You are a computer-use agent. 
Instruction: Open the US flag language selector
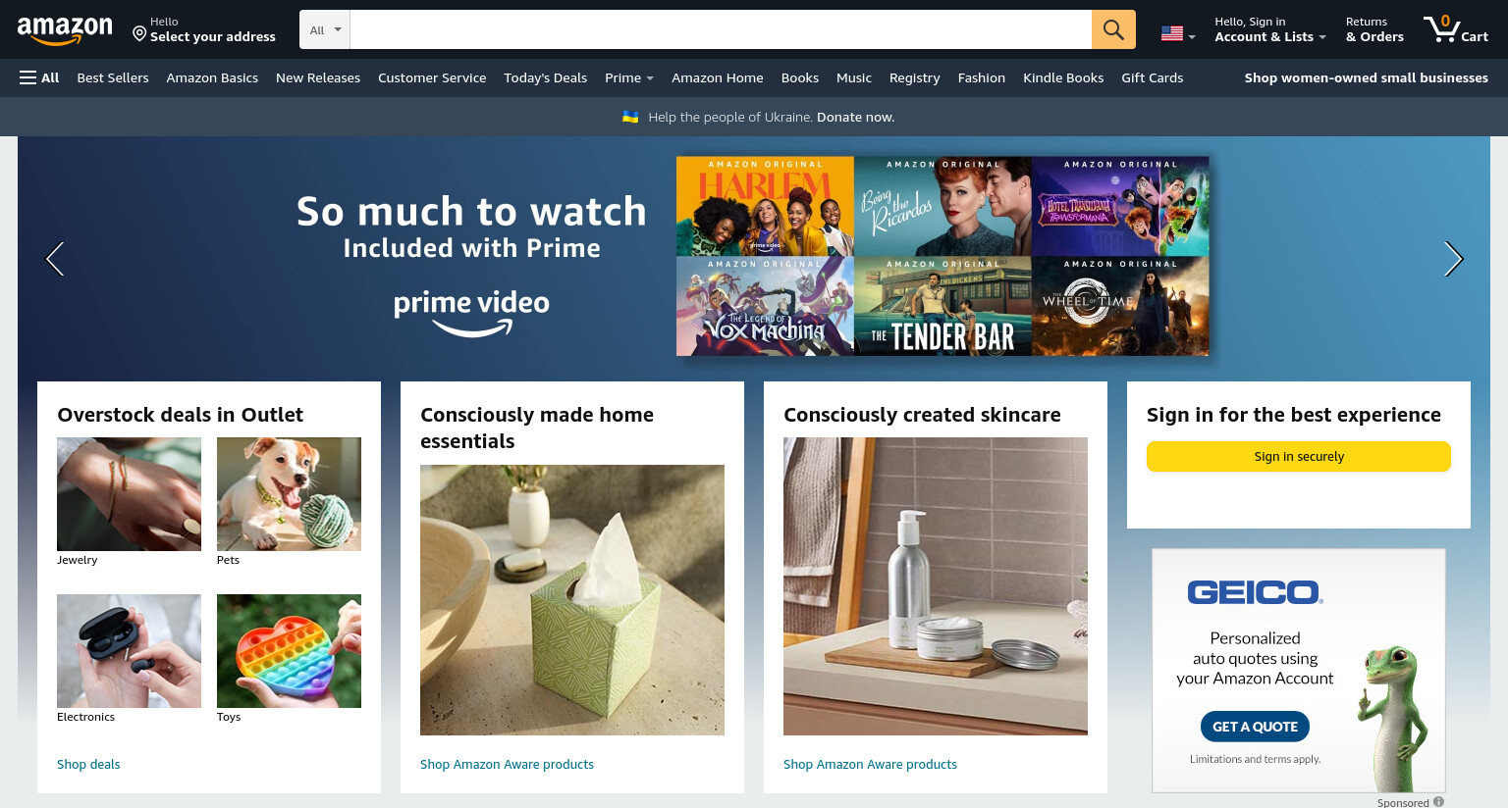(1178, 33)
